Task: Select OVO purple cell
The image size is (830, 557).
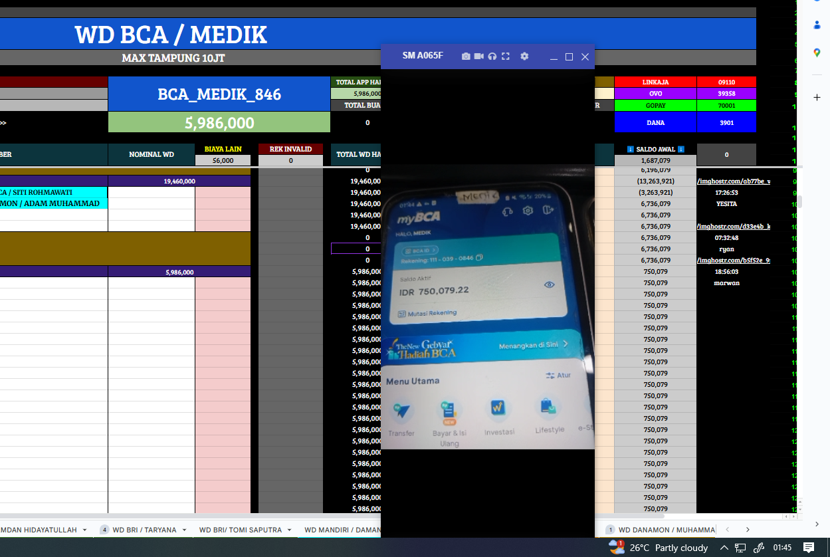Action: pyautogui.click(x=655, y=94)
